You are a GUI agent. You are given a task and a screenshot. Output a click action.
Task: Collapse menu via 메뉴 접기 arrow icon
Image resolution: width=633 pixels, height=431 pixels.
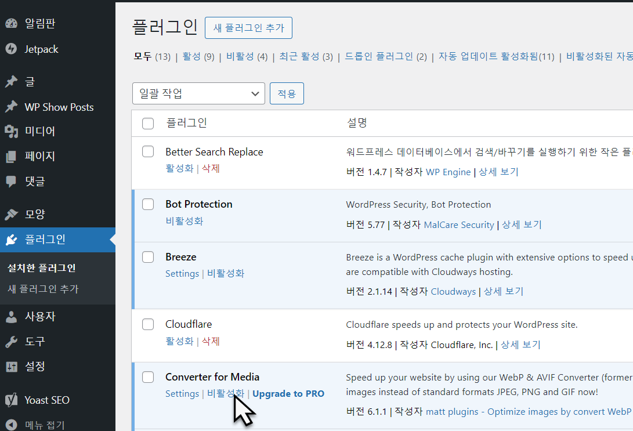tap(11, 425)
